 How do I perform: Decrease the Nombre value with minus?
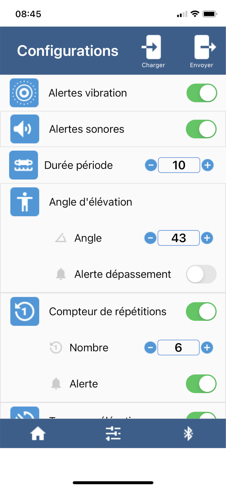pyautogui.click(x=150, y=347)
